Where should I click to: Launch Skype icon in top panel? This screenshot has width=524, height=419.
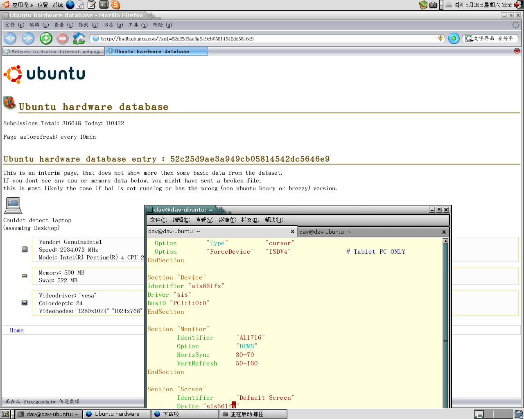coord(116,5)
